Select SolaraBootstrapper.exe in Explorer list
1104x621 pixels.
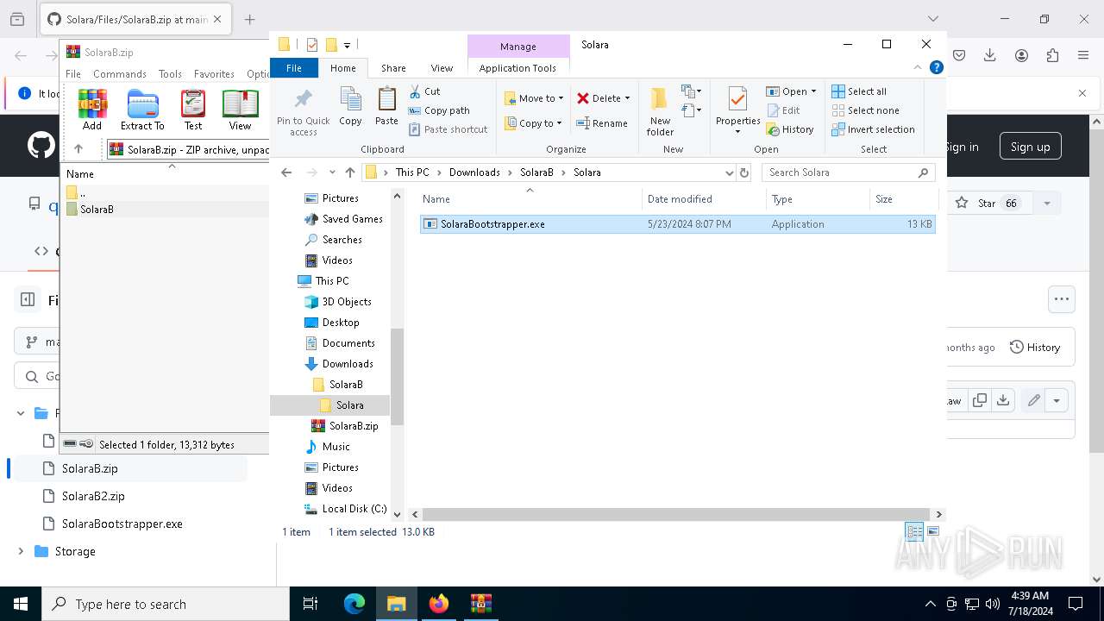coord(678,224)
